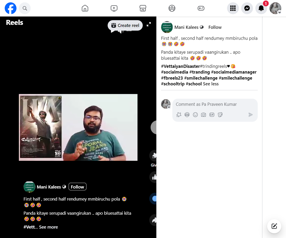Viewport: 286px width, 238px height.
Task: Open the #fbreels23 hashtag
Action: click(172, 78)
